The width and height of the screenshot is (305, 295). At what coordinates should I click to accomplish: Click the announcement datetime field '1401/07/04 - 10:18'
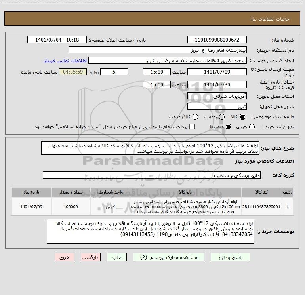coord(57,40)
